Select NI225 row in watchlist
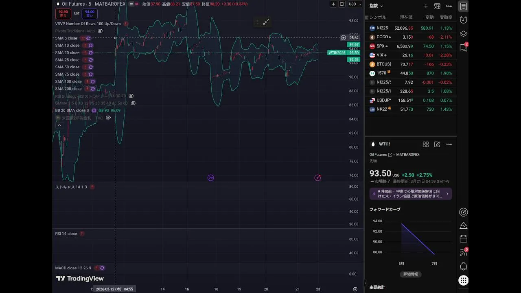This screenshot has height=293, width=521. (x=411, y=28)
